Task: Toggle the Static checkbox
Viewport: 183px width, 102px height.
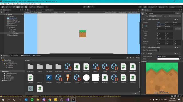Action: [174, 13]
